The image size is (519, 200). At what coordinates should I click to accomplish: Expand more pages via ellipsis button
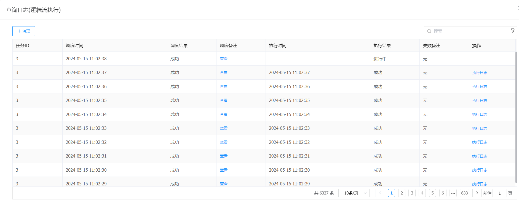pos(453,193)
